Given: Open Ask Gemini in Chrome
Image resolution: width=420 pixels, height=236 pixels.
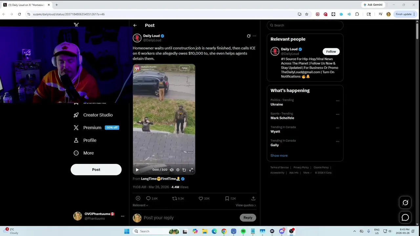Looking at the screenshot, I should pos(373,5).
